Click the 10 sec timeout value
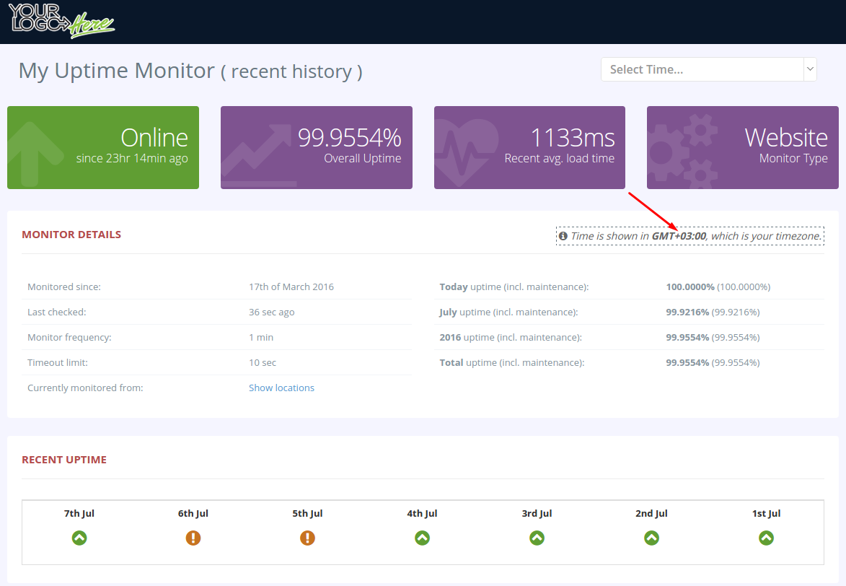The height and width of the screenshot is (586, 846). click(263, 362)
